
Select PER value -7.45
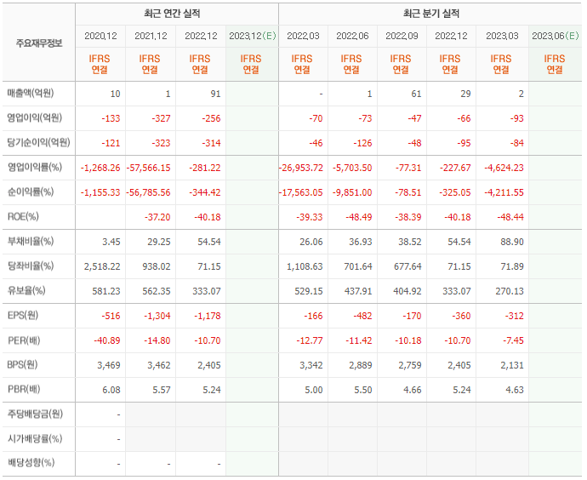click(513, 340)
